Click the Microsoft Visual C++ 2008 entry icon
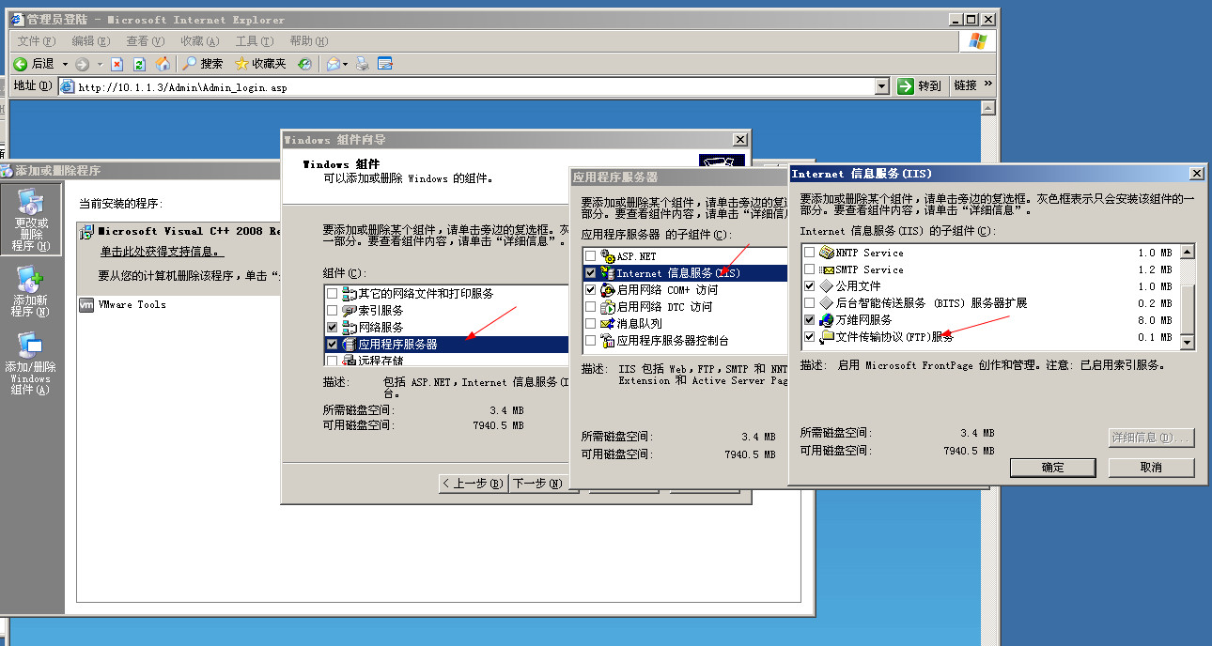The height and width of the screenshot is (646, 1212). pyautogui.click(x=86, y=231)
